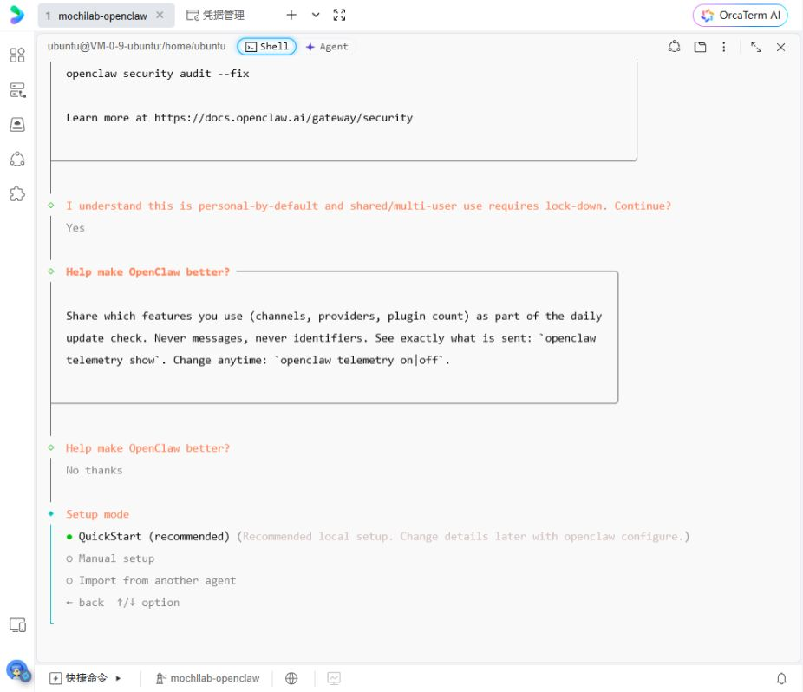Click the AI model icon in terminal header
The image size is (803, 692).
(x=675, y=47)
